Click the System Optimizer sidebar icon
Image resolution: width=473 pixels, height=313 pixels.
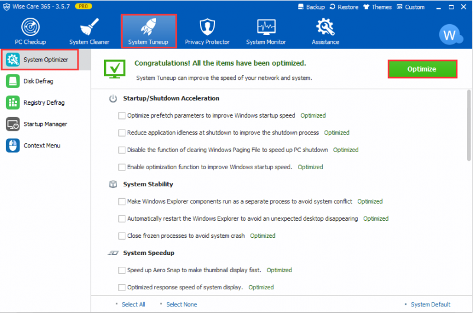[x=12, y=59]
